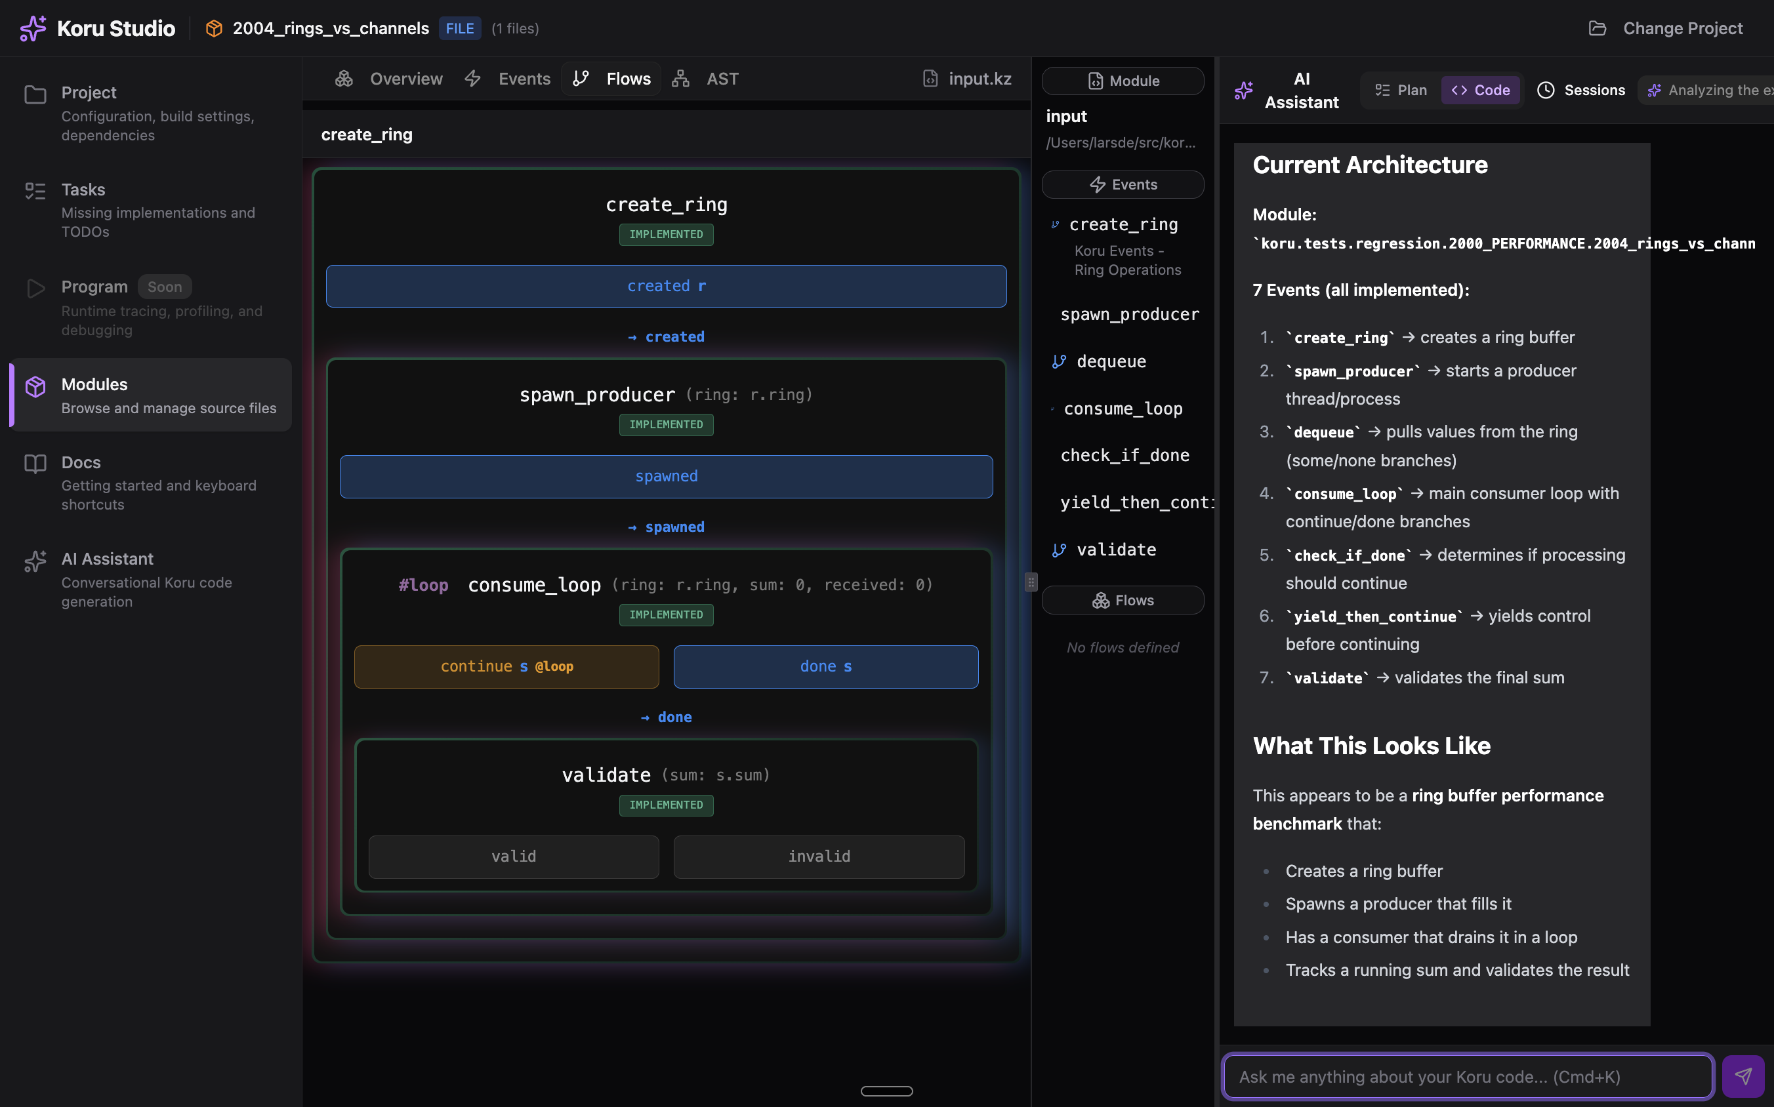Click the folder icon beside Change Project
This screenshot has height=1107, width=1774.
(x=1598, y=28)
